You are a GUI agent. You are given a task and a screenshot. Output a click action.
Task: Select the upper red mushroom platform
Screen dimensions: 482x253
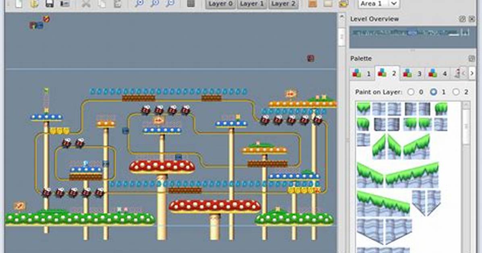click(x=162, y=167)
